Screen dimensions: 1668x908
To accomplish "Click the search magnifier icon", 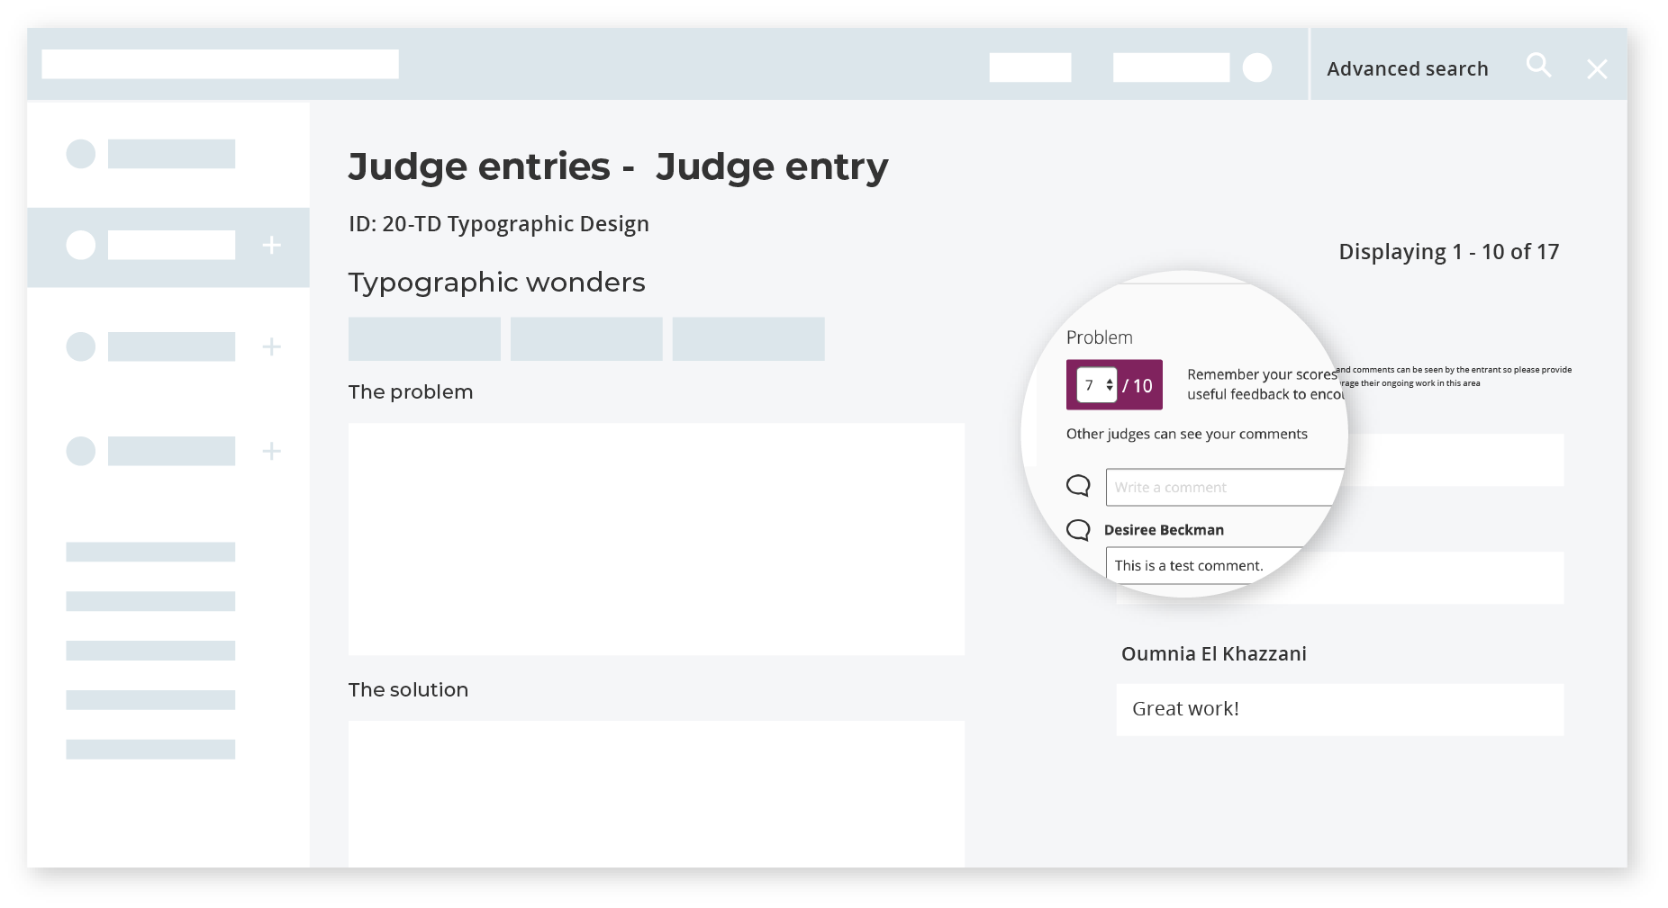I will (x=1538, y=66).
